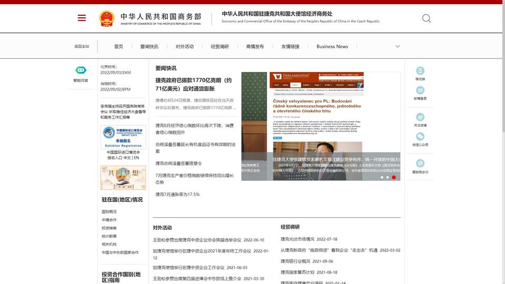The image size is (505, 284).
Task: Open 要闻快讯 navigation item
Action: [x=149, y=46]
